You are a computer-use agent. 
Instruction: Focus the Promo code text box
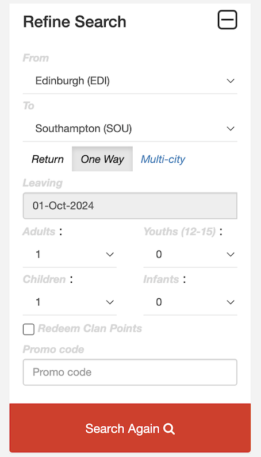click(x=130, y=372)
